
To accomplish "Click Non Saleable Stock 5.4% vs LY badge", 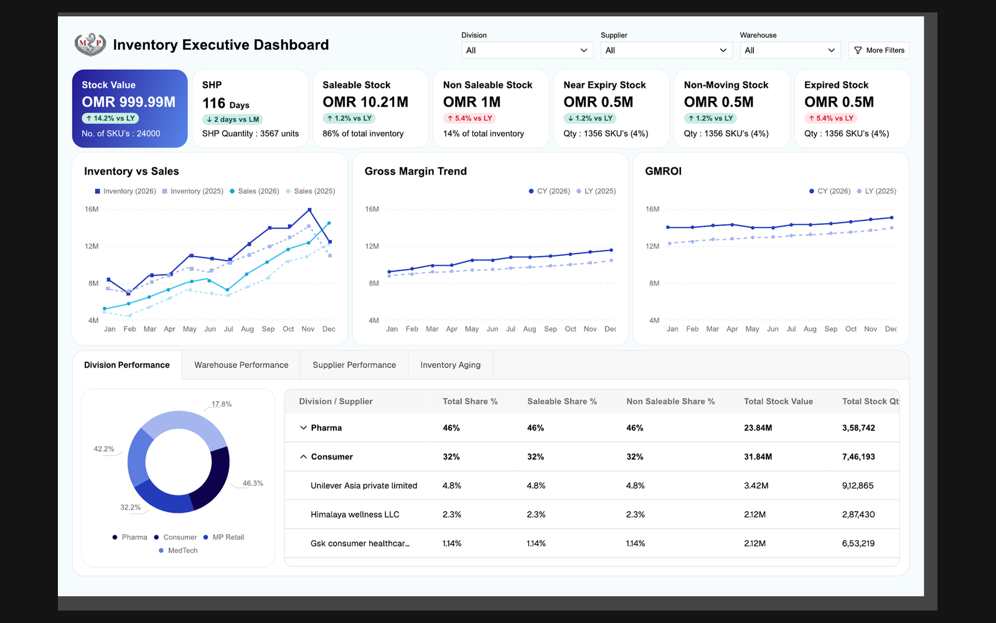I will coord(469,118).
